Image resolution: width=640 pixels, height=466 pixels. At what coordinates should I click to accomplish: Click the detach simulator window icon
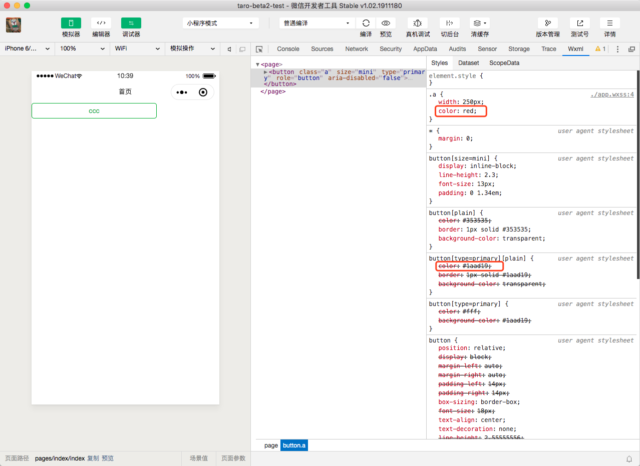pos(242,49)
